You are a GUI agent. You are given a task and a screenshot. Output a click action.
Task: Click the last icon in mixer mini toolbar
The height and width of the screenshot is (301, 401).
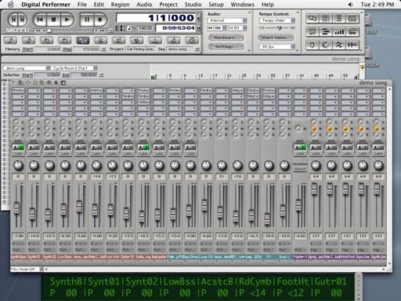tap(63, 83)
